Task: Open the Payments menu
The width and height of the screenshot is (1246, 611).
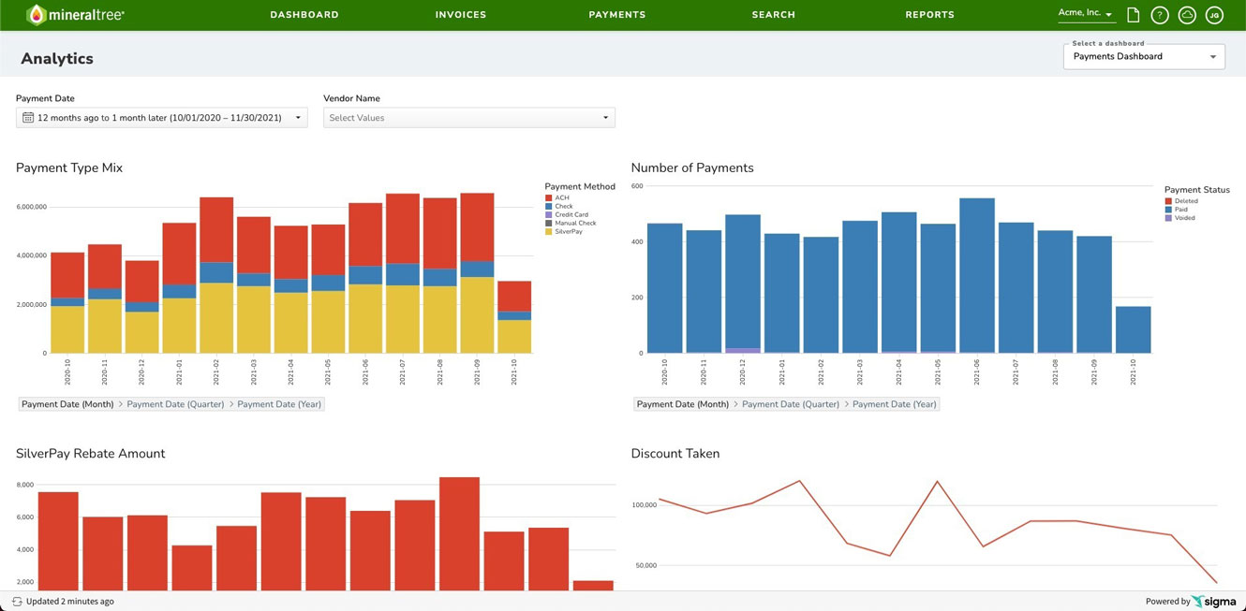Action: click(x=616, y=14)
